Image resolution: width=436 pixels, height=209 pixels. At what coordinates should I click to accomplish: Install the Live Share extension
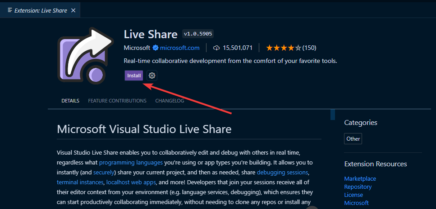click(x=134, y=76)
